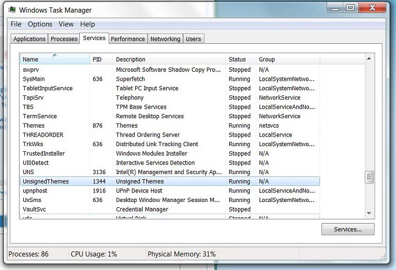Click the scrollbar down arrow
This screenshot has width=396, height=270.
369,213
